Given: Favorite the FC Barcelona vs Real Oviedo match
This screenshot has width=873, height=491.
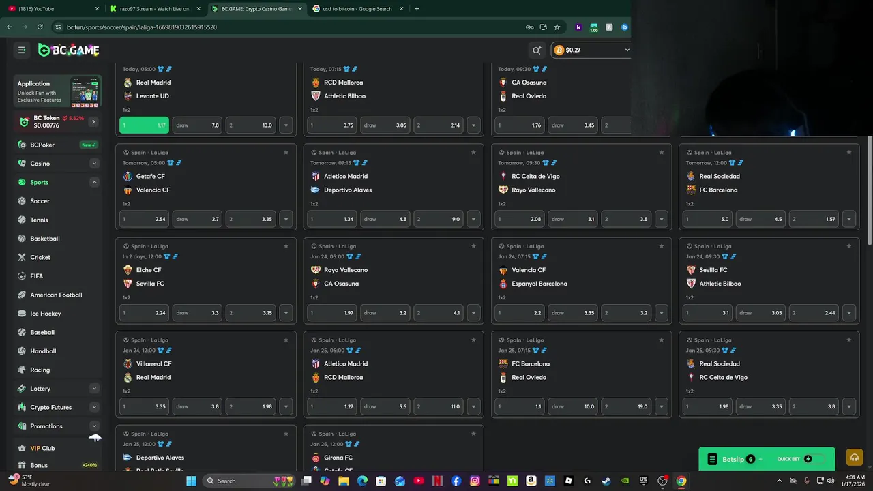Looking at the screenshot, I should (661, 340).
